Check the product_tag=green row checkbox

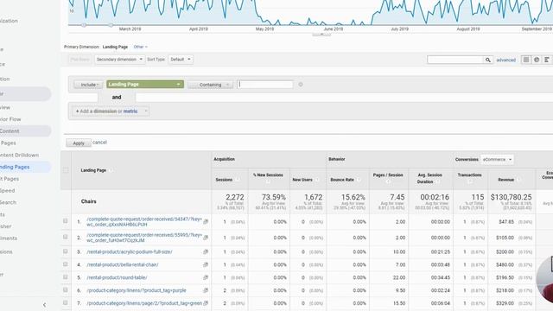point(66,302)
